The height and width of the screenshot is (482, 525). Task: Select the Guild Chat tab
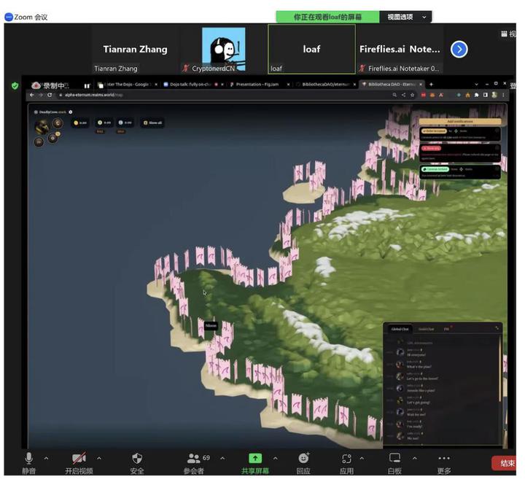click(x=426, y=329)
